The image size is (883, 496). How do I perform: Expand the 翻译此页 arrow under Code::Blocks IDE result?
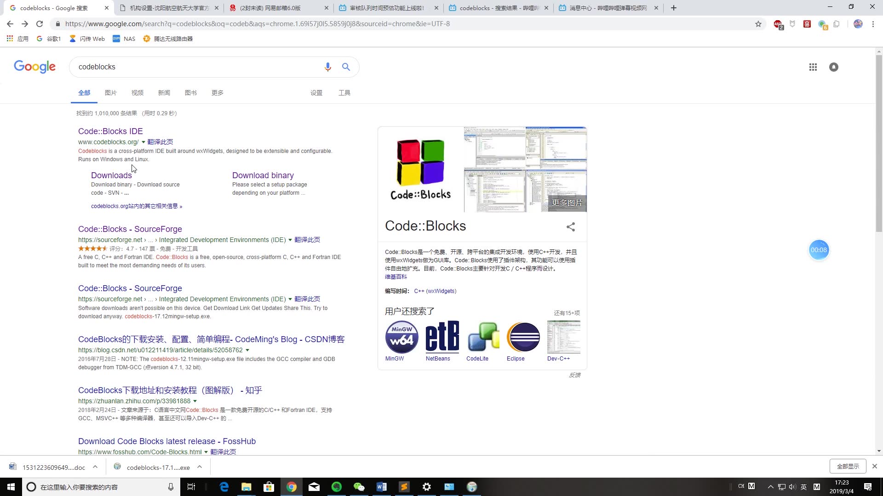pyautogui.click(x=144, y=142)
